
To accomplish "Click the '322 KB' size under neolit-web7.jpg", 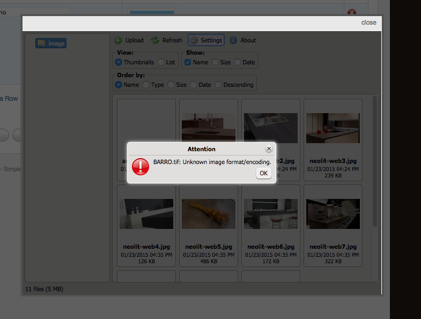I will point(333,261).
